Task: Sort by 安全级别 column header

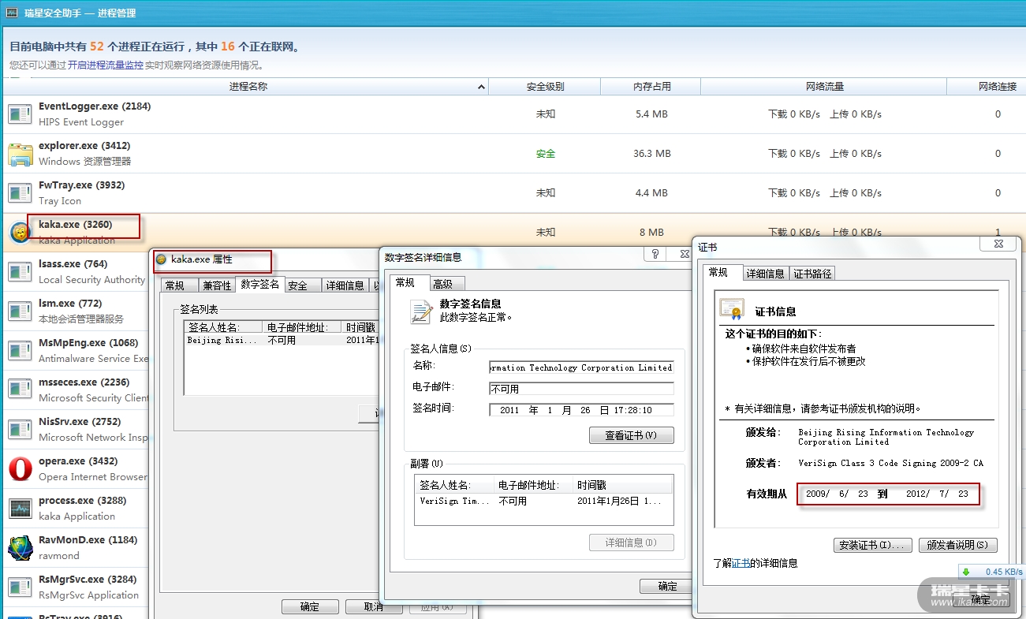Action: pyautogui.click(x=545, y=87)
